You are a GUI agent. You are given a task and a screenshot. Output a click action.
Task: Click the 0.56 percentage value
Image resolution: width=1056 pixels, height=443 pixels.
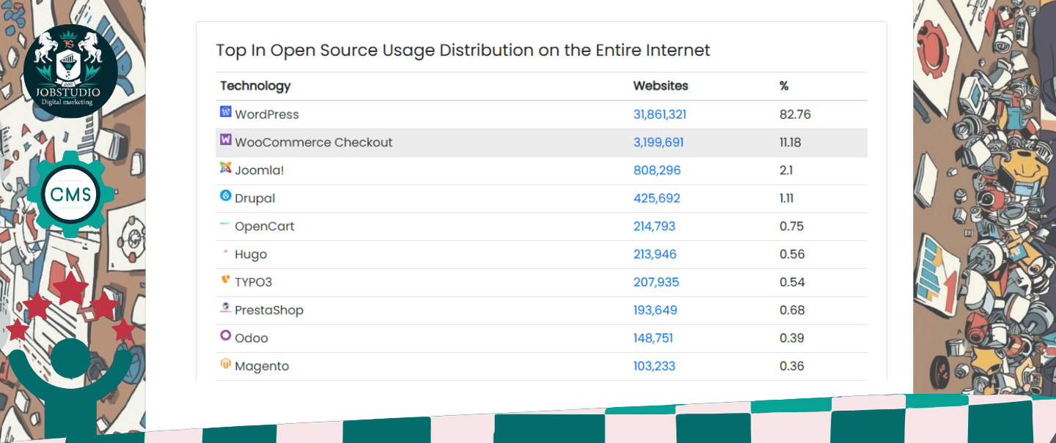[792, 254]
